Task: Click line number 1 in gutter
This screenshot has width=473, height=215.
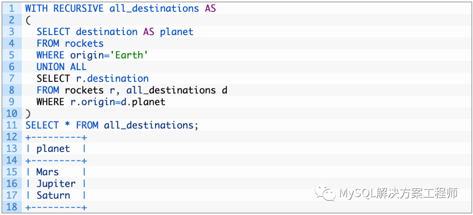Action: (x=11, y=8)
